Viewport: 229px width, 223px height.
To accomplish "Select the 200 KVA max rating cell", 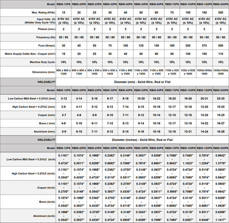I will [x=221, y=13].
